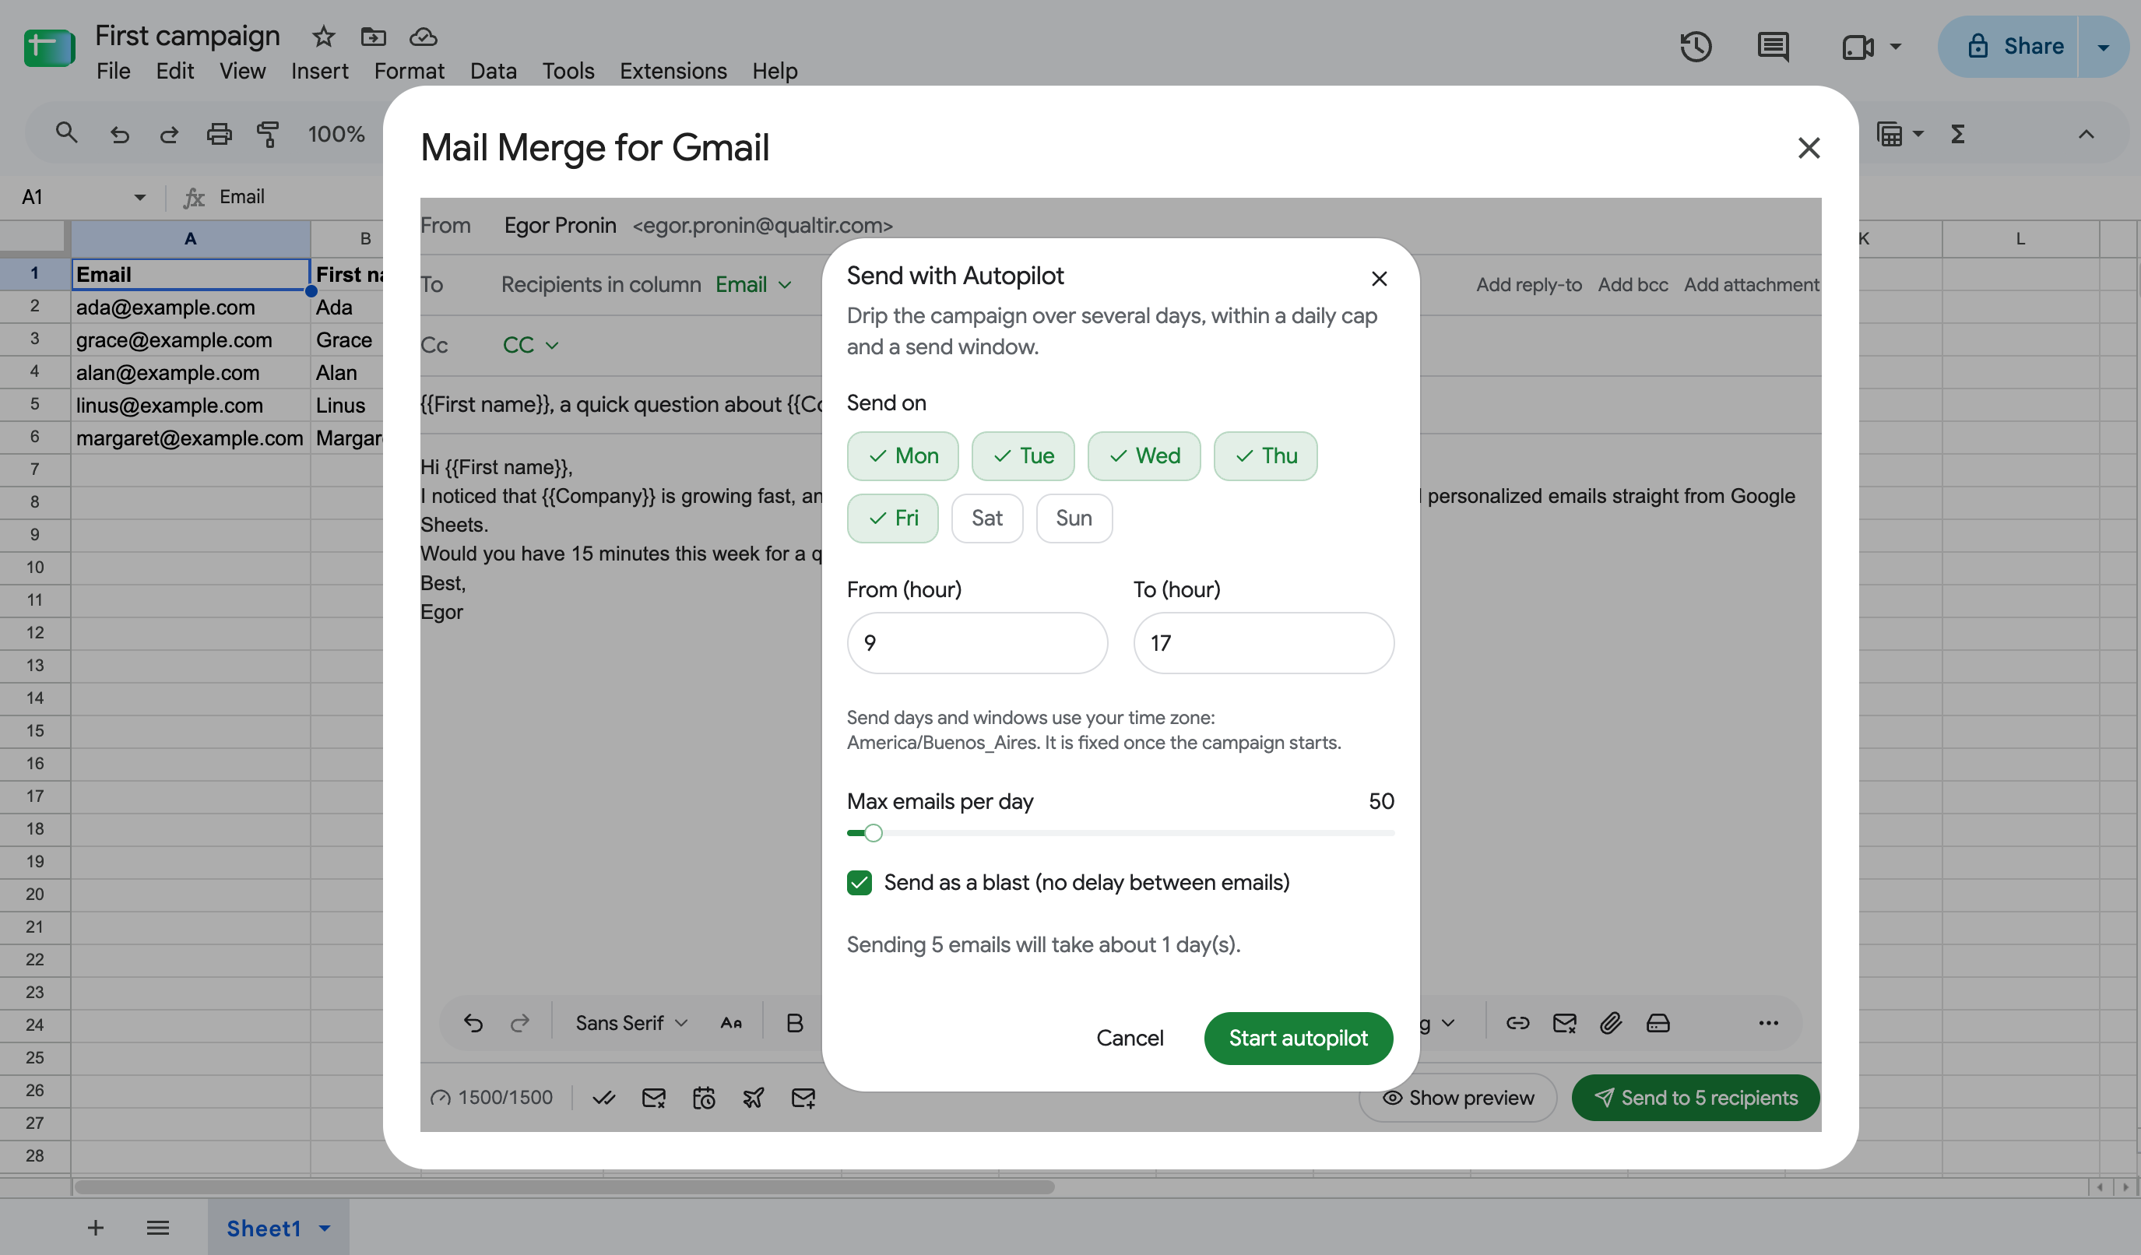Click the functions sigma icon
This screenshot has height=1255, width=2141.
tap(1957, 133)
